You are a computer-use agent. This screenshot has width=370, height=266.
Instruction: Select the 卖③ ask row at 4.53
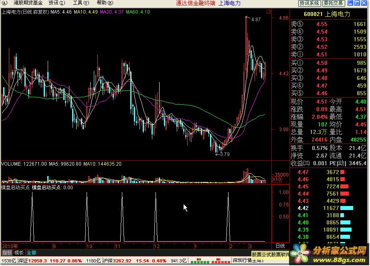coord(328,39)
